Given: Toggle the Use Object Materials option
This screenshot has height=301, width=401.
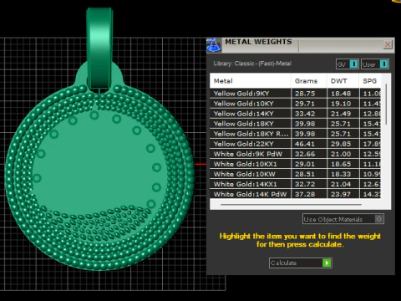Looking at the screenshot, I should pos(343,219).
